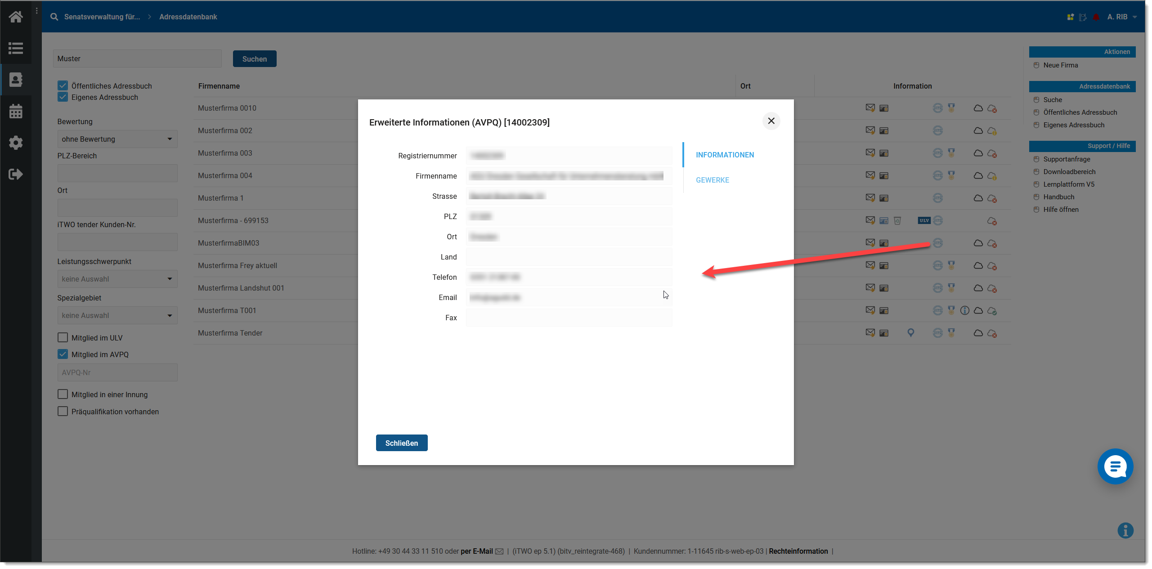Open contact card icon for Musterfirma 002
The width and height of the screenshot is (1152, 569).
(x=884, y=131)
